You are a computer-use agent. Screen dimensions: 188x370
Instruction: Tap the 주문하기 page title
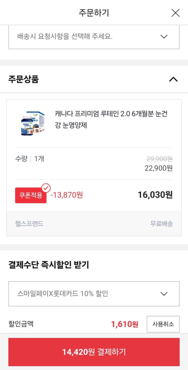coord(94,13)
